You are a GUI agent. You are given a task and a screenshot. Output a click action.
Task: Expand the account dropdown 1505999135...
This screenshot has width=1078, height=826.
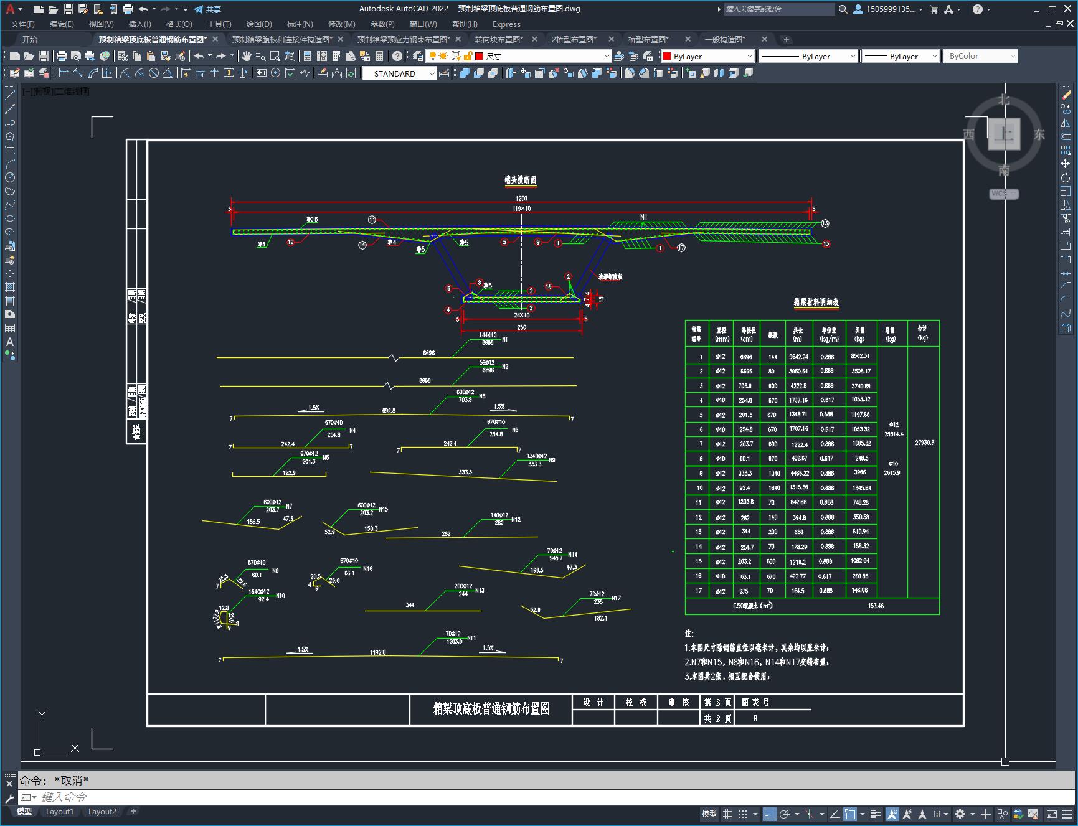tap(889, 9)
